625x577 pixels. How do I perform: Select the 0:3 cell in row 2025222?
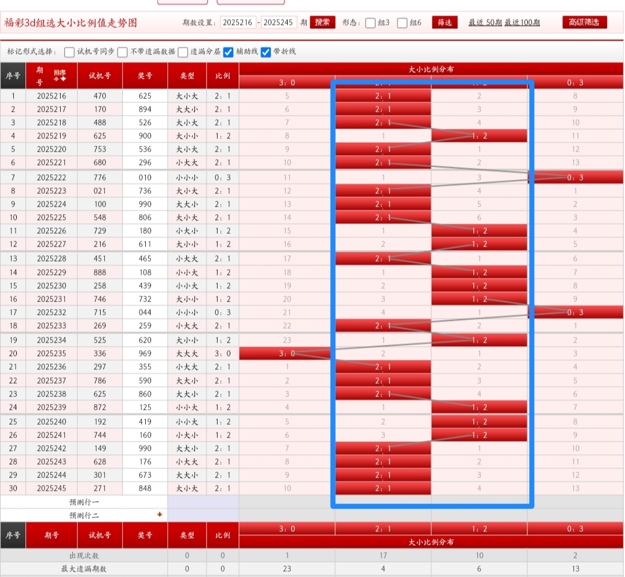tap(575, 177)
